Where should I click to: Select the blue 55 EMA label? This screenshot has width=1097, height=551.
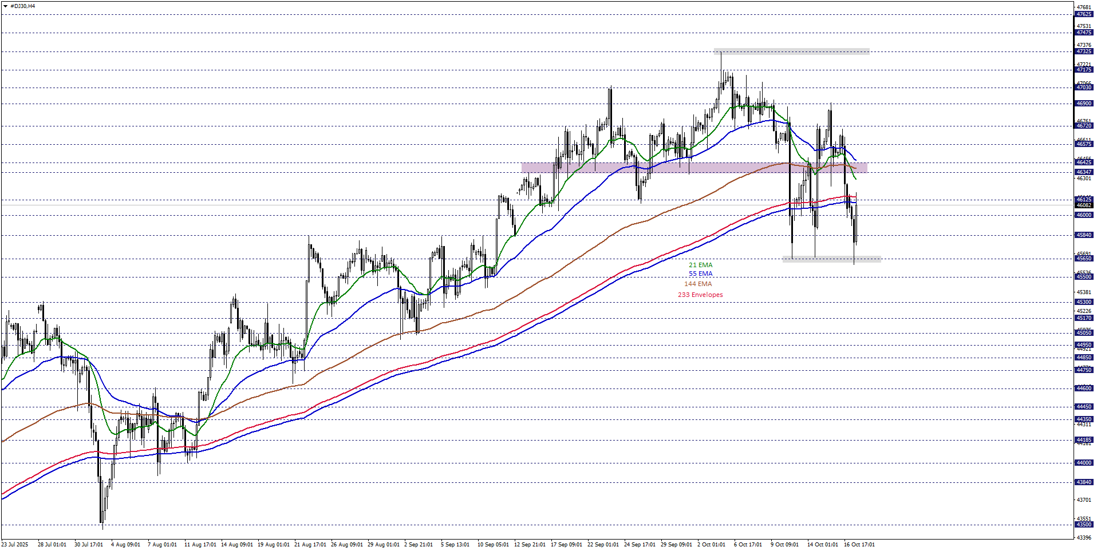pyautogui.click(x=700, y=274)
